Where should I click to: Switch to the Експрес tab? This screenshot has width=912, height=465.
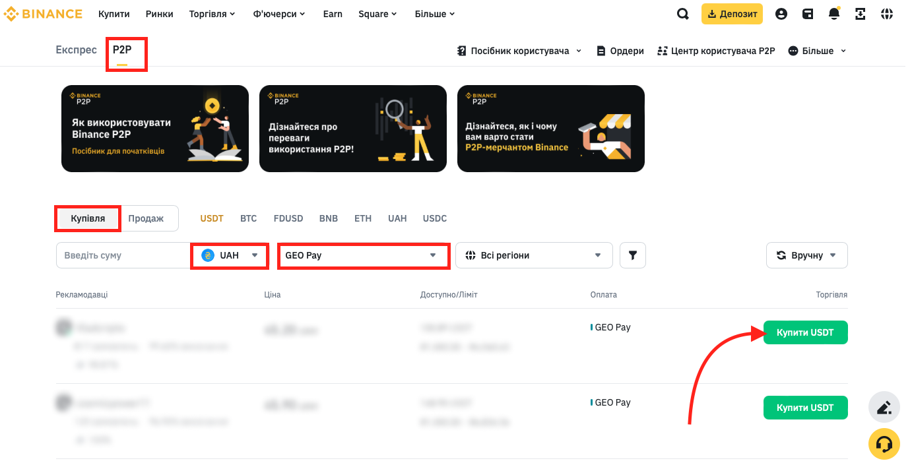pos(77,50)
